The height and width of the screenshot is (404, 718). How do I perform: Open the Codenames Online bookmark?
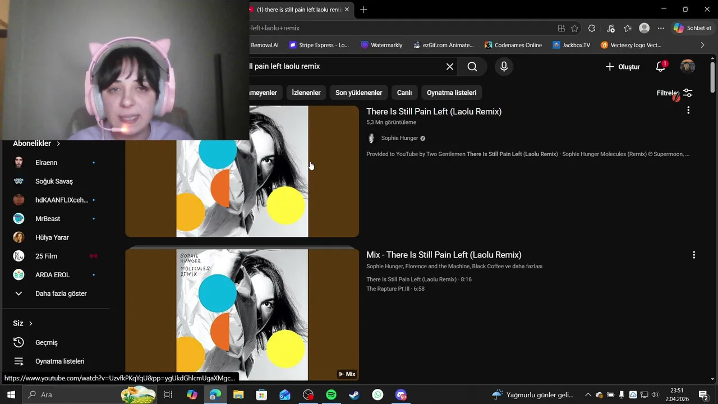coord(513,45)
